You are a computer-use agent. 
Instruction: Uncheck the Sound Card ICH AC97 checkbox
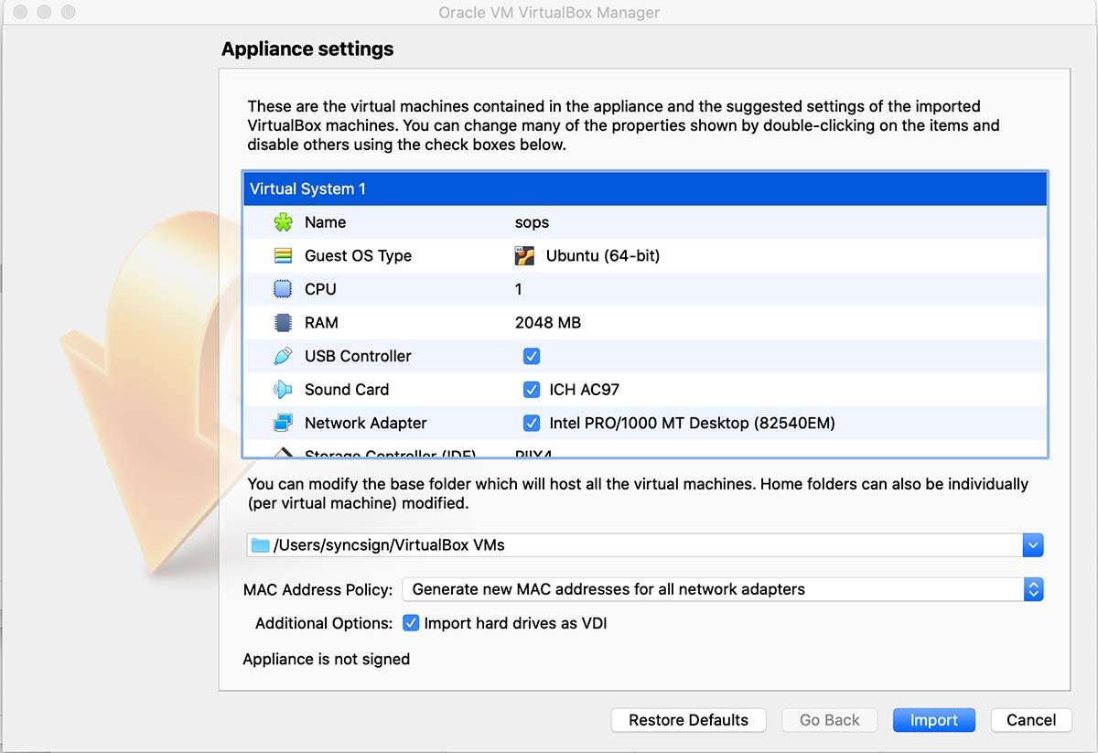pos(532,390)
